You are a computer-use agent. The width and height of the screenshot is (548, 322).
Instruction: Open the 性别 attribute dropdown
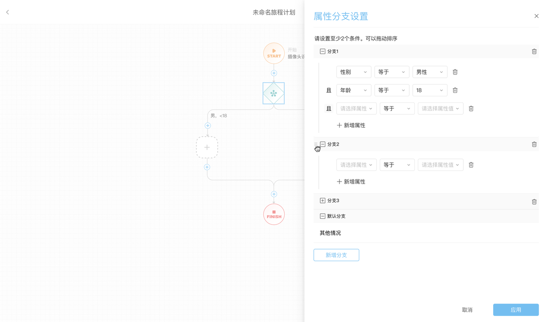(x=354, y=72)
